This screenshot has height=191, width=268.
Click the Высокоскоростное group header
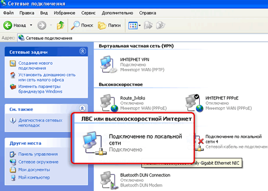coord(121,85)
